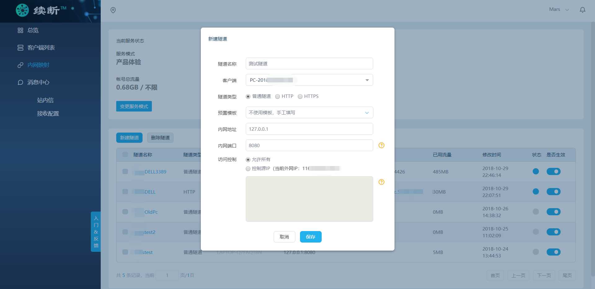Click the 隧道名称 input field
The width and height of the screenshot is (595, 289).
(309, 63)
